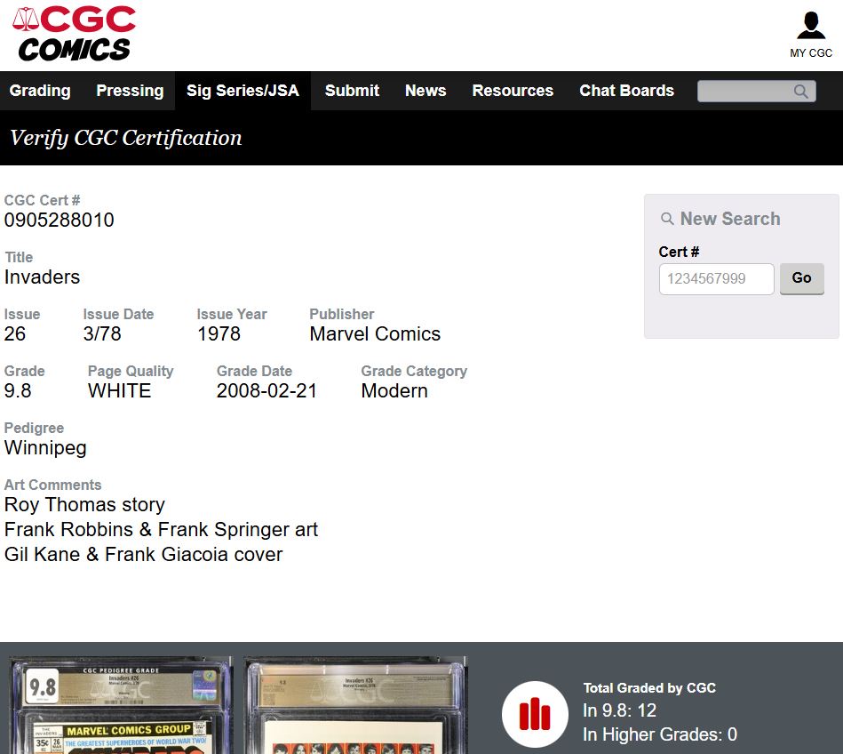843x754 pixels.
Task: Focus the Cert # input field
Action: (x=717, y=279)
